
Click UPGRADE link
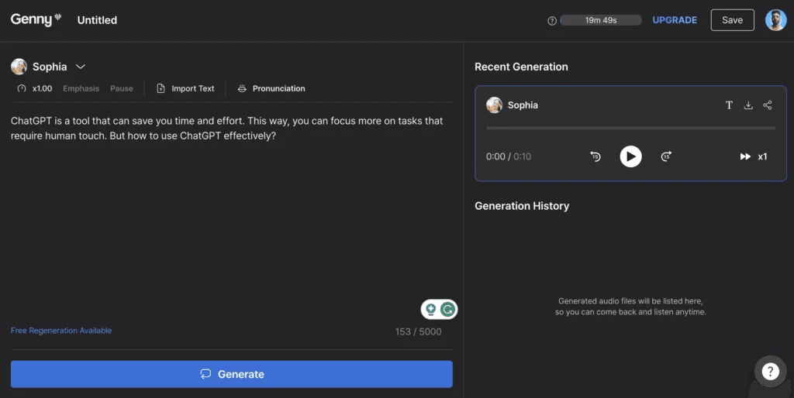(x=675, y=20)
